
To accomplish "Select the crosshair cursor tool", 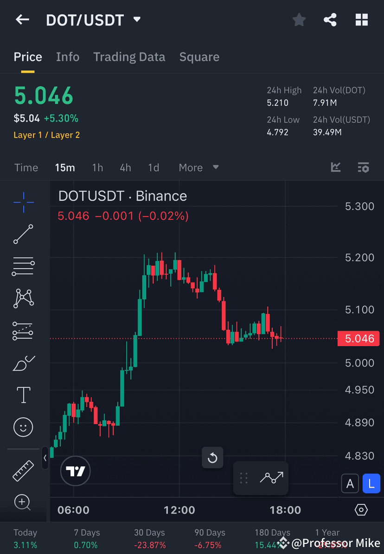I will pos(23,202).
